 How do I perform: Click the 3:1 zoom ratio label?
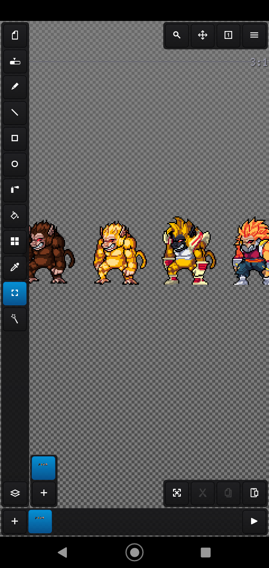[259, 62]
